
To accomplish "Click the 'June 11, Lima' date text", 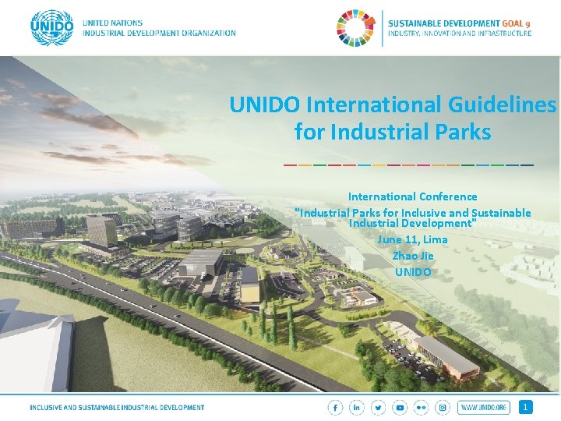I will tap(412, 239).
